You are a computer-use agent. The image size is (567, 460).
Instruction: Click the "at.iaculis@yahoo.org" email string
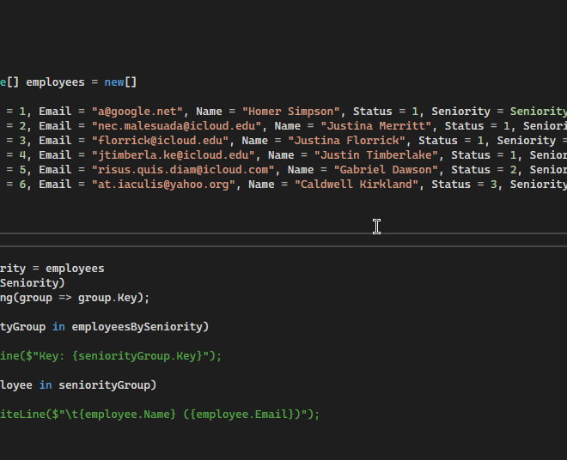click(x=163, y=185)
